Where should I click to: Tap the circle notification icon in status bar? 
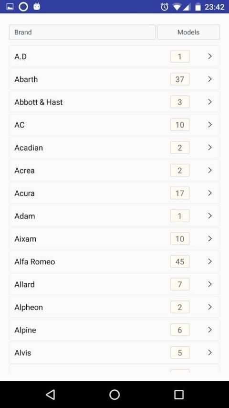click(x=23, y=7)
